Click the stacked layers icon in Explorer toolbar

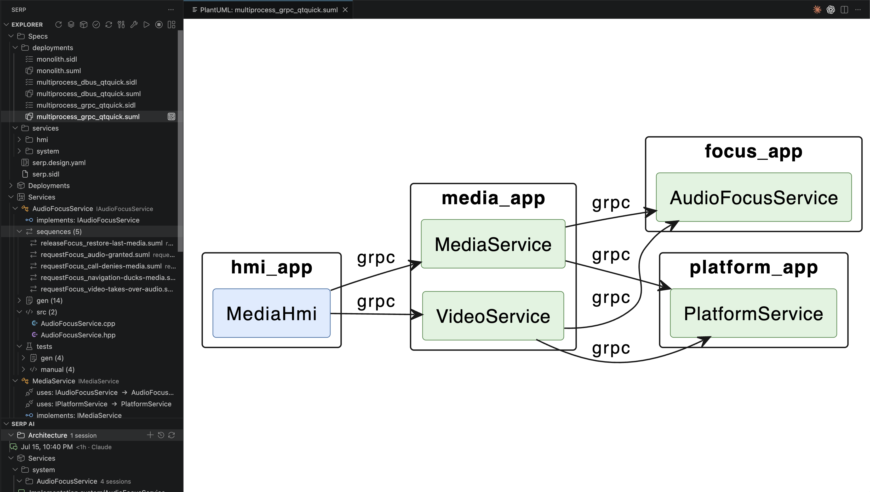[71, 25]
